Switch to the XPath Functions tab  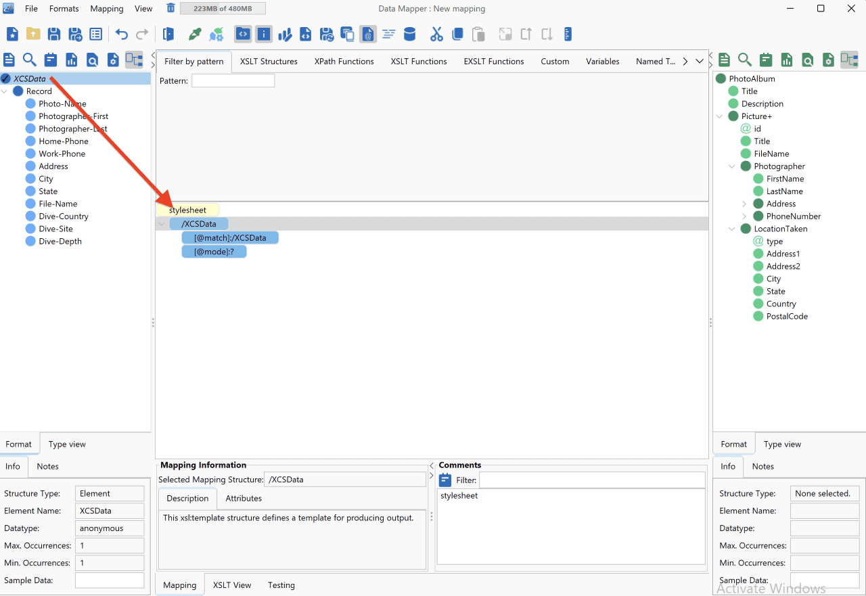point(344,62)
